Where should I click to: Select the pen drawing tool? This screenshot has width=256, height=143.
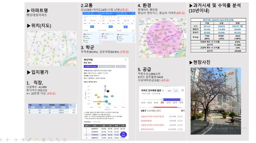(29, 140)
